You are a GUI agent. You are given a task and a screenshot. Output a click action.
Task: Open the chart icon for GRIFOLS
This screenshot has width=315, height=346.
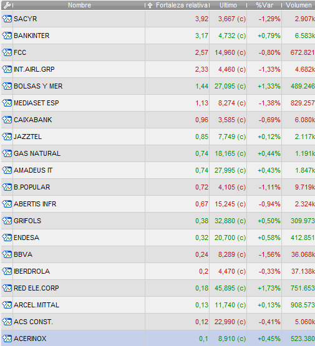click(7, 221)
